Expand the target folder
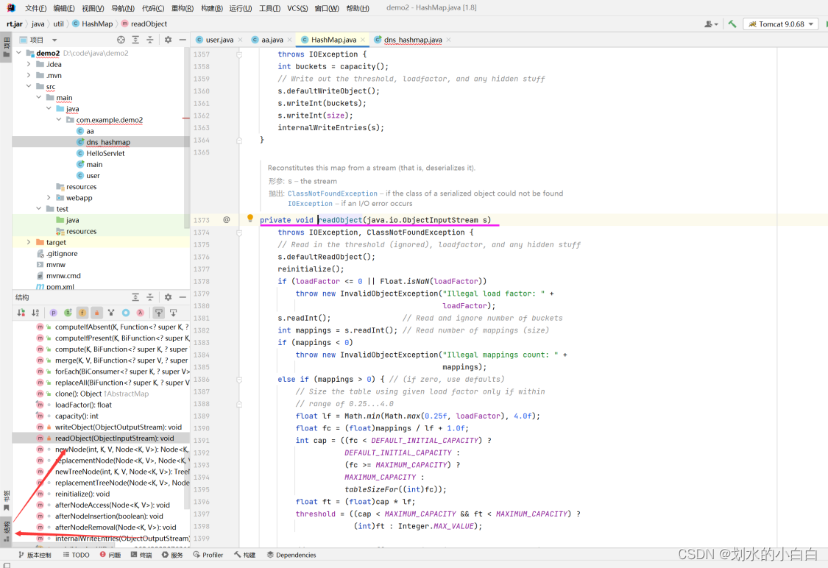The height and width of the screenshot is (568, 828). coord(29,242)
